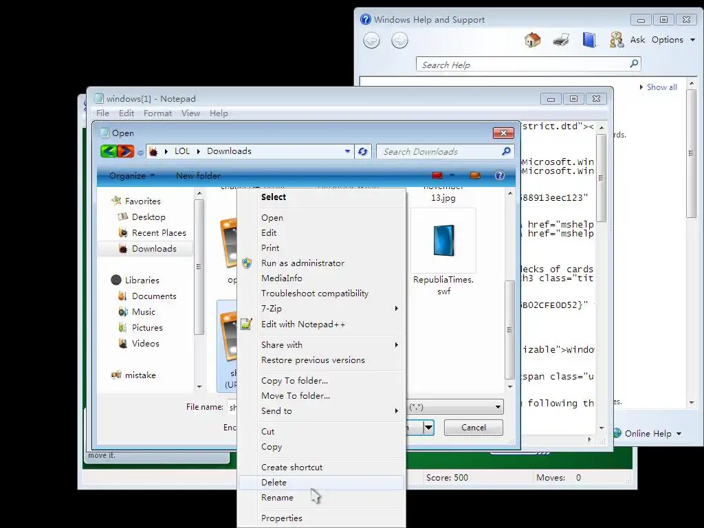Viewport: 704px width, 528px height.
Task: Select Desktop in navigation pane
Action: click(x=148, y=217)
